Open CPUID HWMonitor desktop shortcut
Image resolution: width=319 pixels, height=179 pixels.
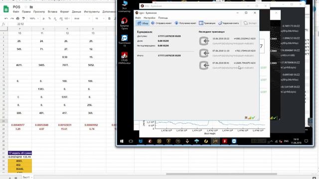(x=124, y=58)
